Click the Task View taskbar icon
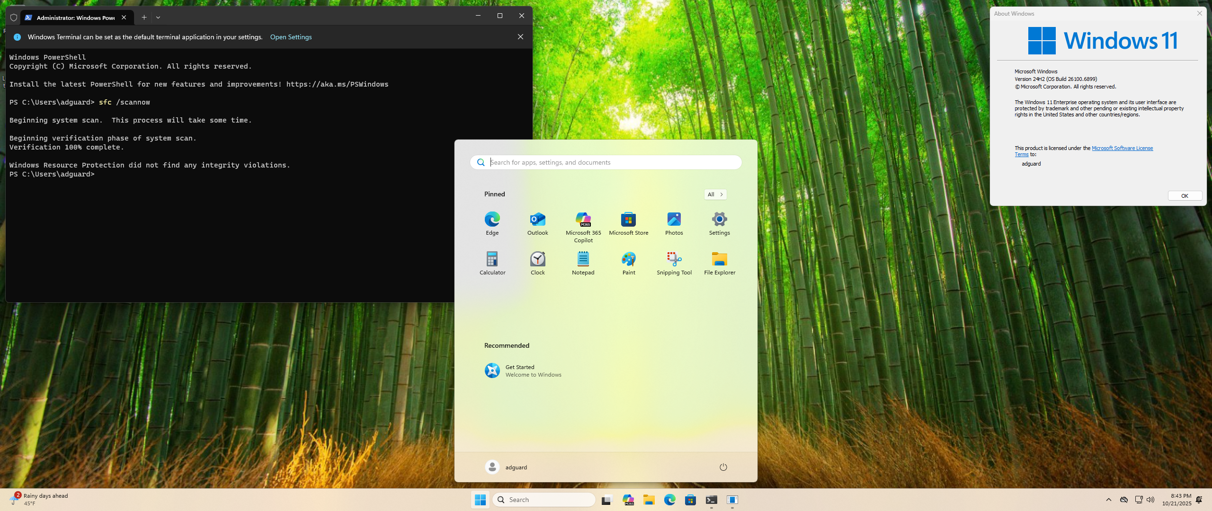This screenshot has width=1212, height=511. click(x=606, y=500)
